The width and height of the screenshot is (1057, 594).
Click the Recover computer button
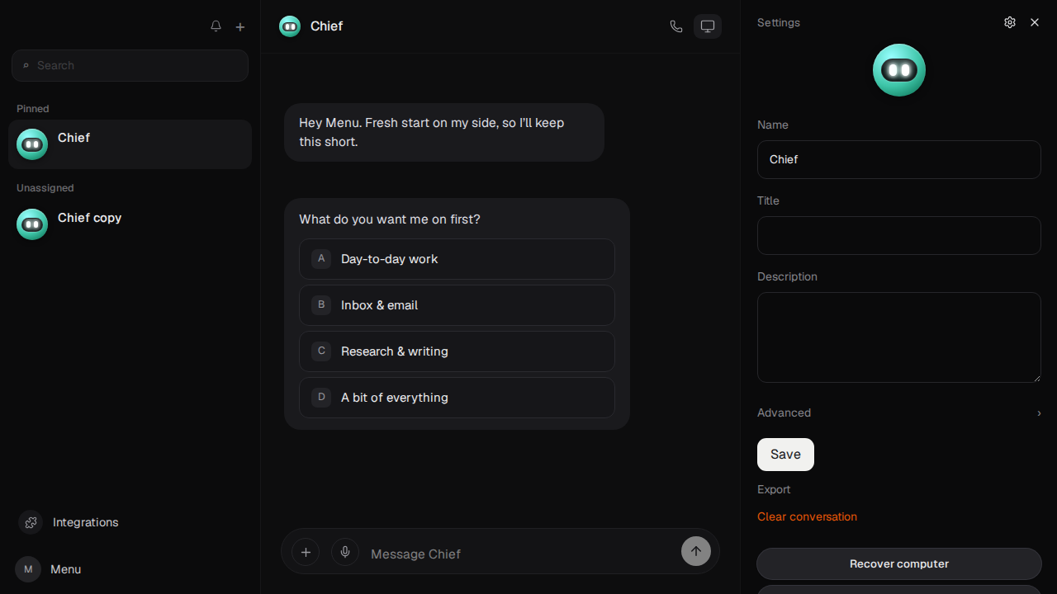click(x=899, y=564)
